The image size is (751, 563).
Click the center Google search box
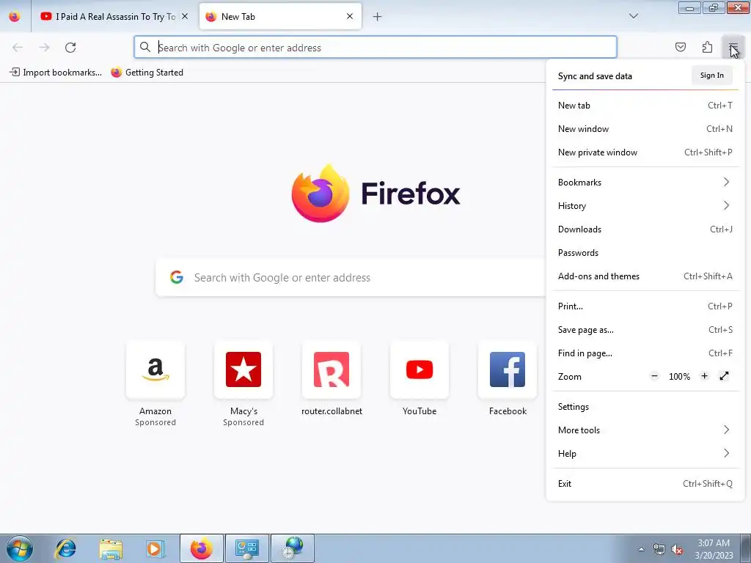pyautogui.click(x=351, y=278)
